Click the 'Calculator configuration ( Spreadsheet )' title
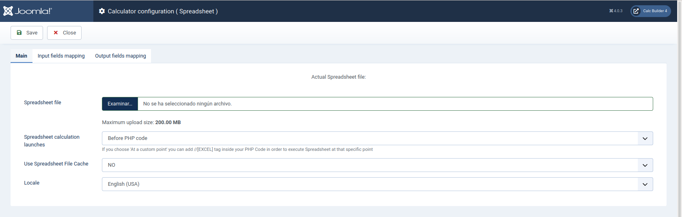The image size is (682, 217). pos(163,11)
